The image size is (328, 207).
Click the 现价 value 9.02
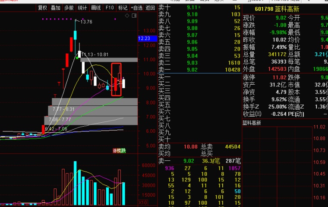(281, 18)
